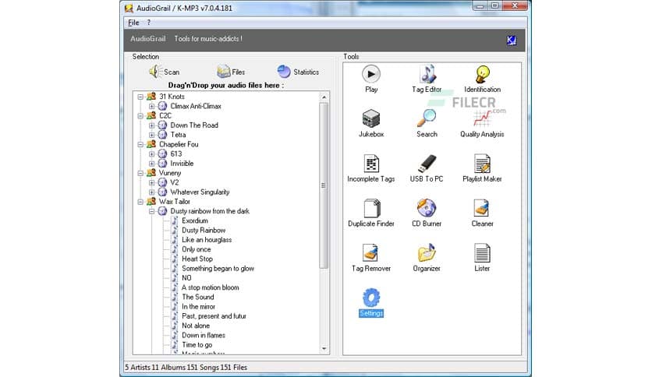The height and width of the screenshot is (377, 652).
Task: Open the question mark help menu
Action: [x=148, y=23]
